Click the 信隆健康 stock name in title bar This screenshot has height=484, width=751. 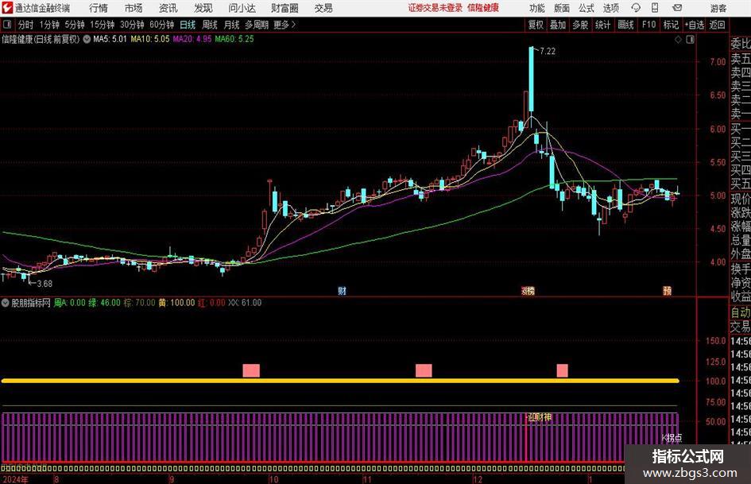pos(483,8)
